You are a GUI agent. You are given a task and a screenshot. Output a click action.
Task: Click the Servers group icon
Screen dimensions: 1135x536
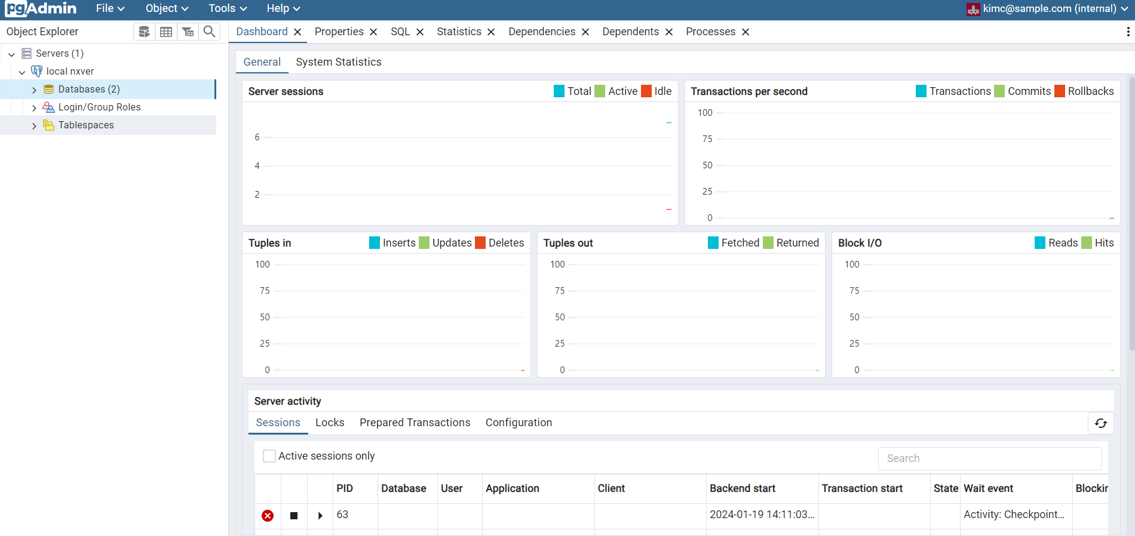click(x=26, y=54)
